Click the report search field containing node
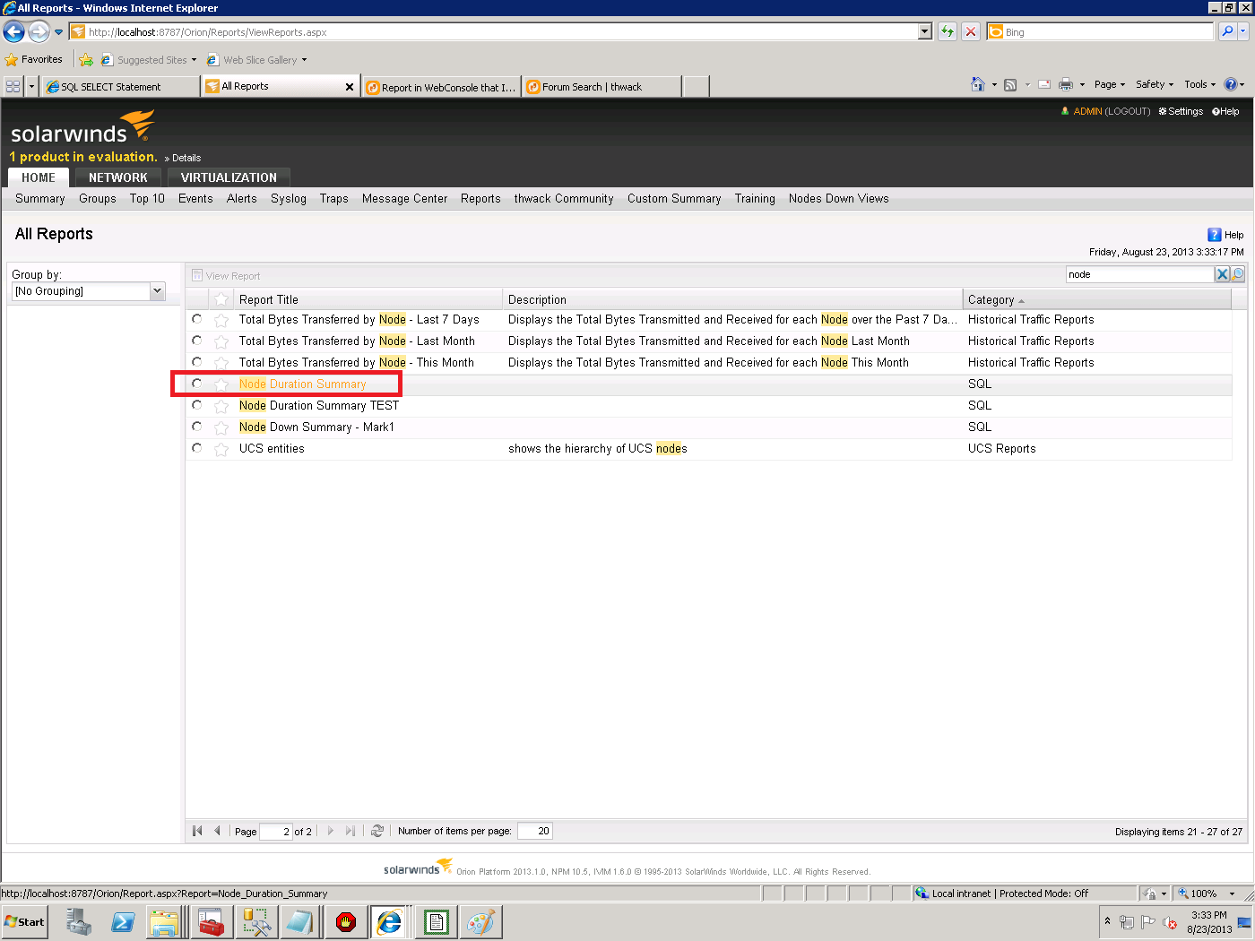Viewport: 1255px width, 941px height. point(1139,274)
